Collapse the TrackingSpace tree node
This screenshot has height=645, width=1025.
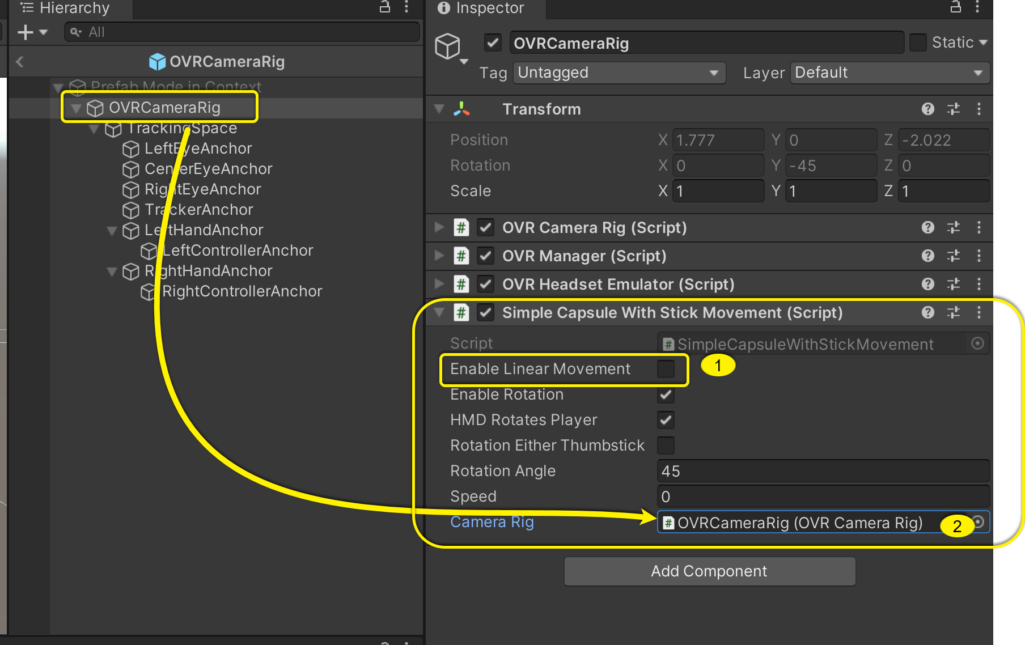tap(94, 129)
